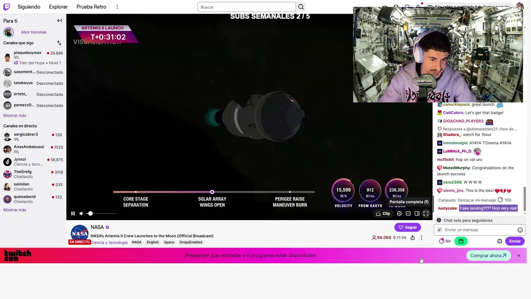
Task: Toggle theater mode icon
Action: coord(417,213)
